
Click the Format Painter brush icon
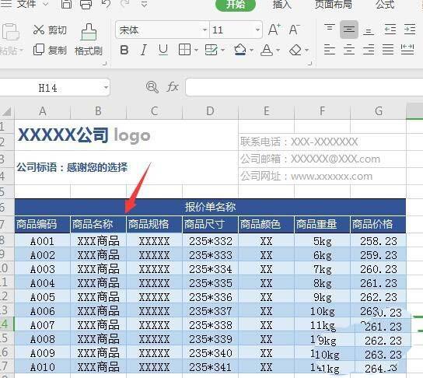(x=89, y=32)
